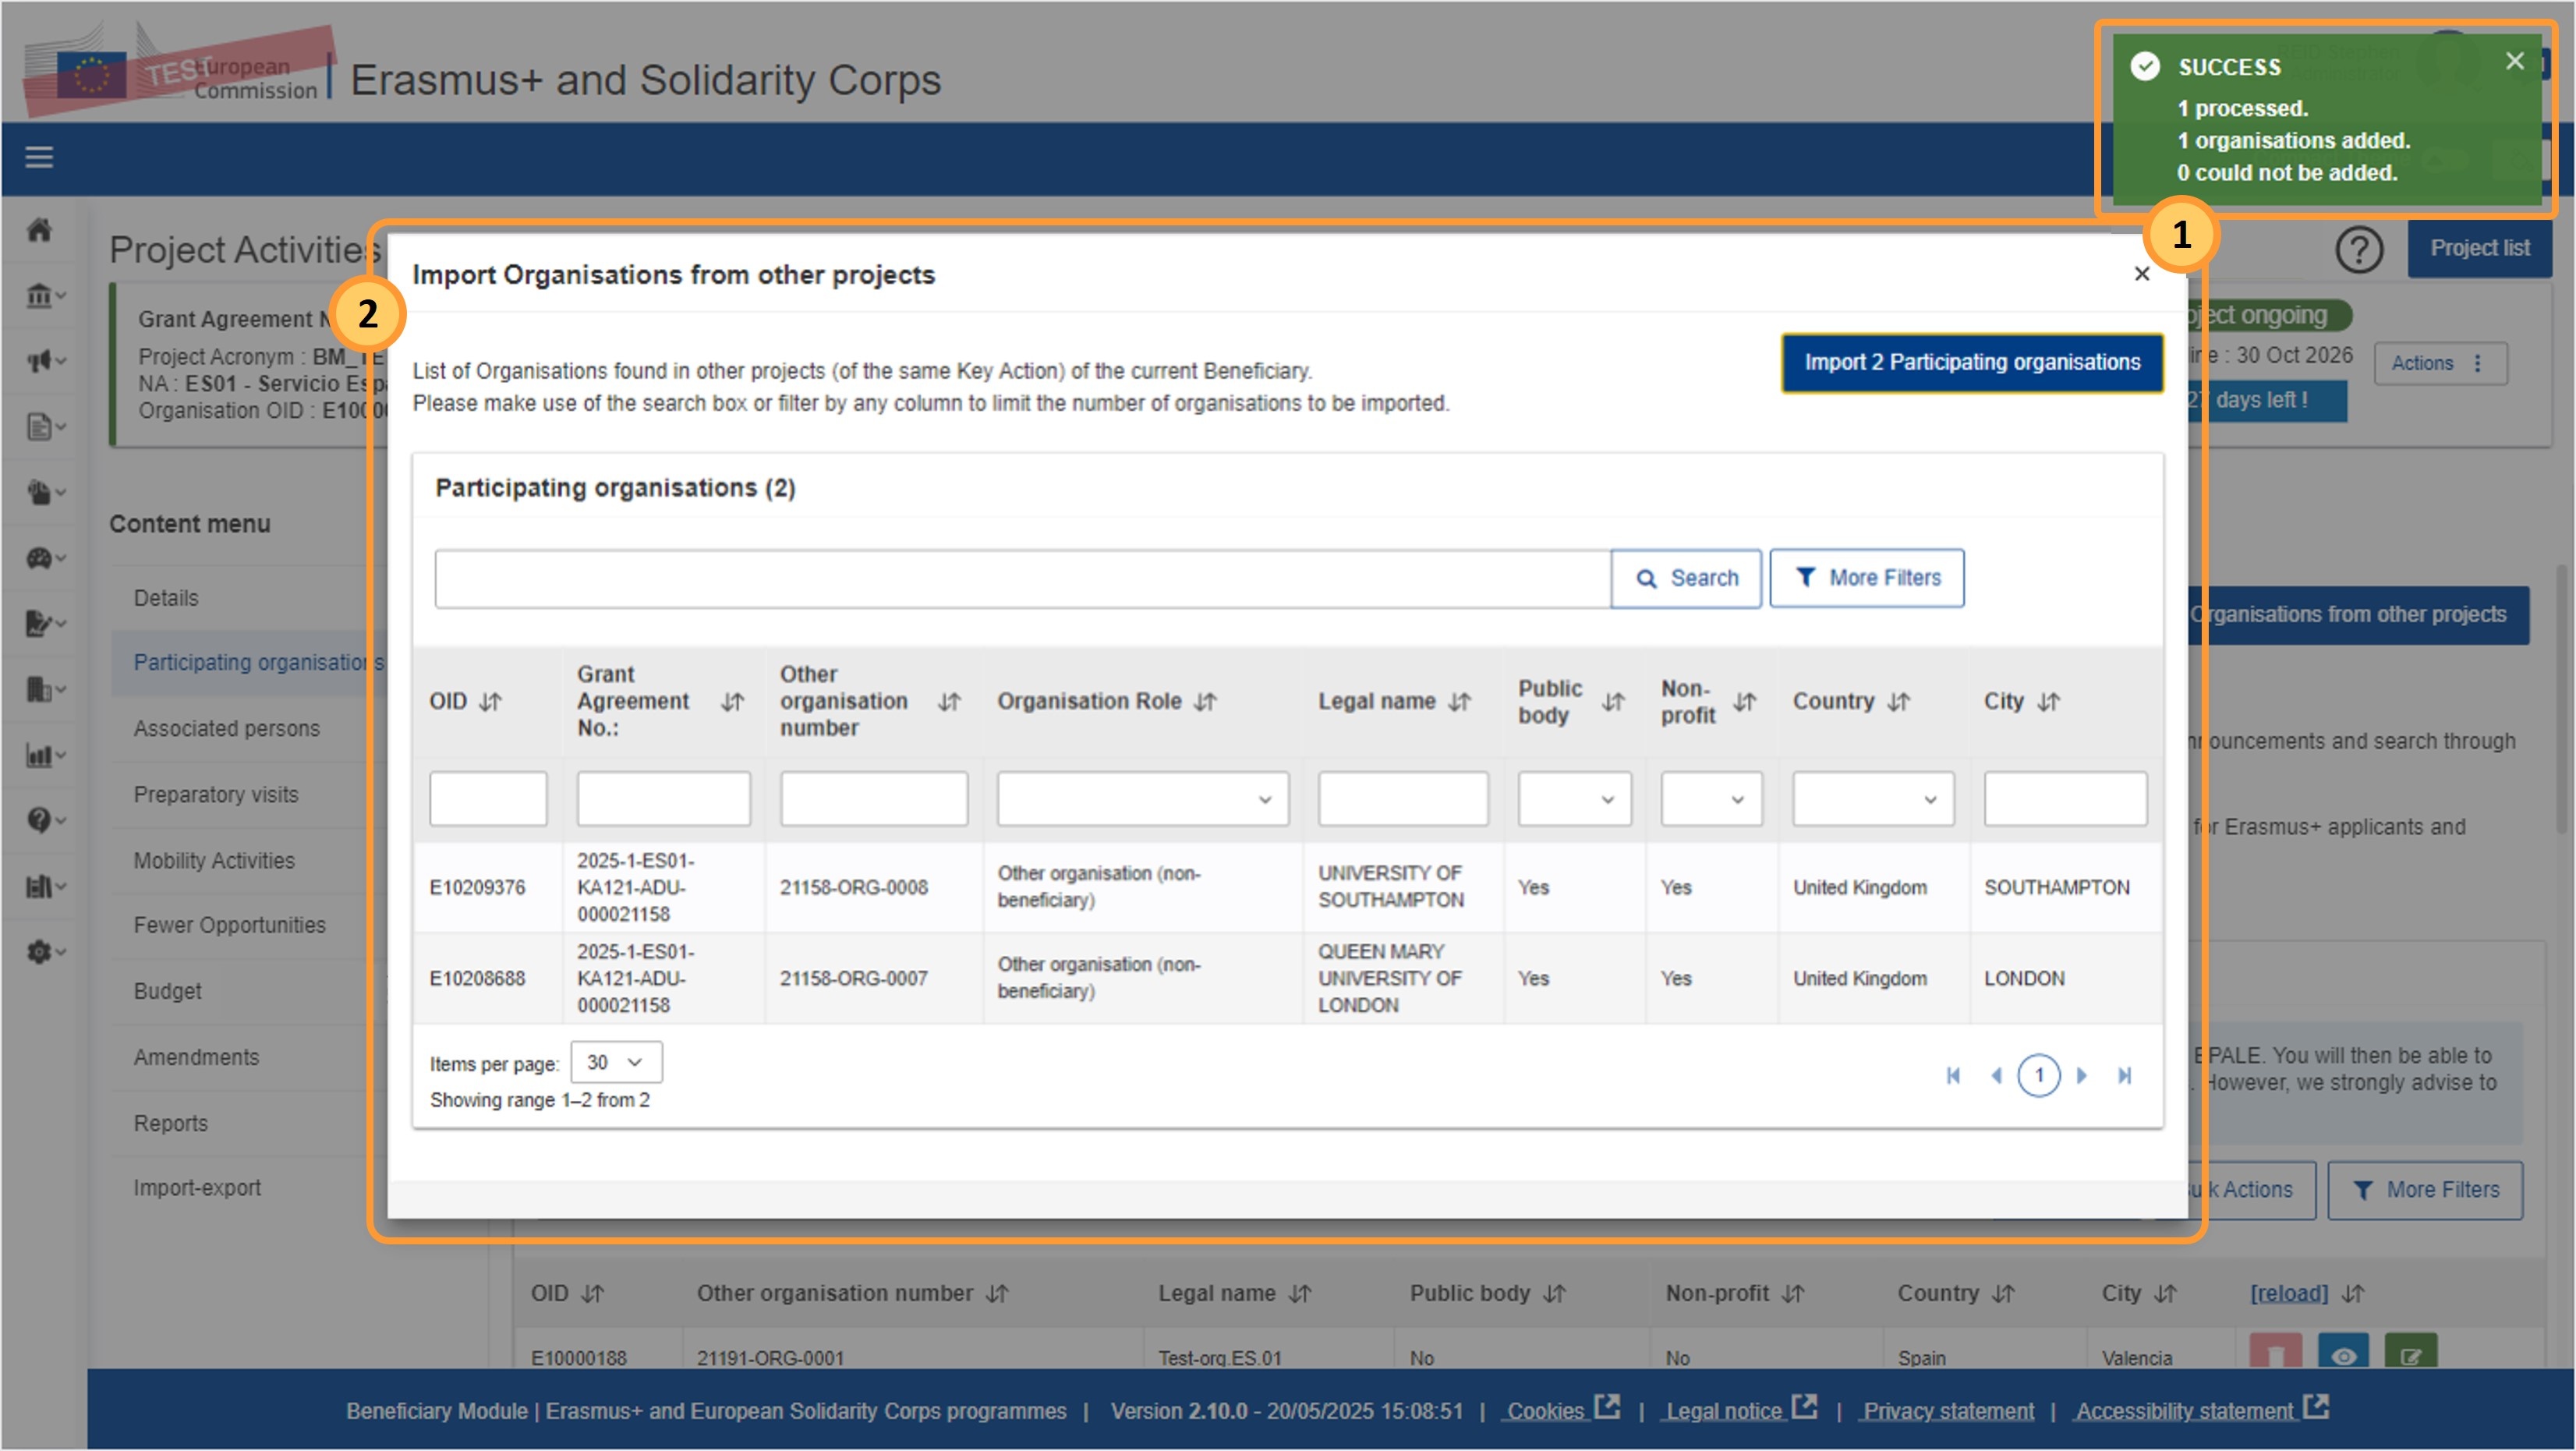The height and width of the screenshot is (1451, 2576).
Task: Open the Organisation Role filter dropdown
Action: coord(1142,799)
